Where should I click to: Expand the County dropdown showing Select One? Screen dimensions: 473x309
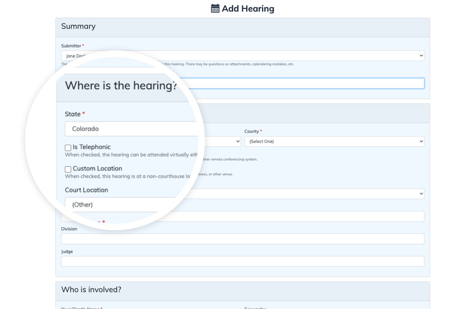pos(334,141)
